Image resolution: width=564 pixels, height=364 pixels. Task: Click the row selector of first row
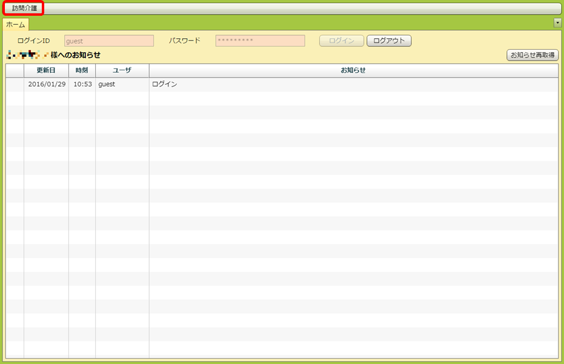point(15,84)
